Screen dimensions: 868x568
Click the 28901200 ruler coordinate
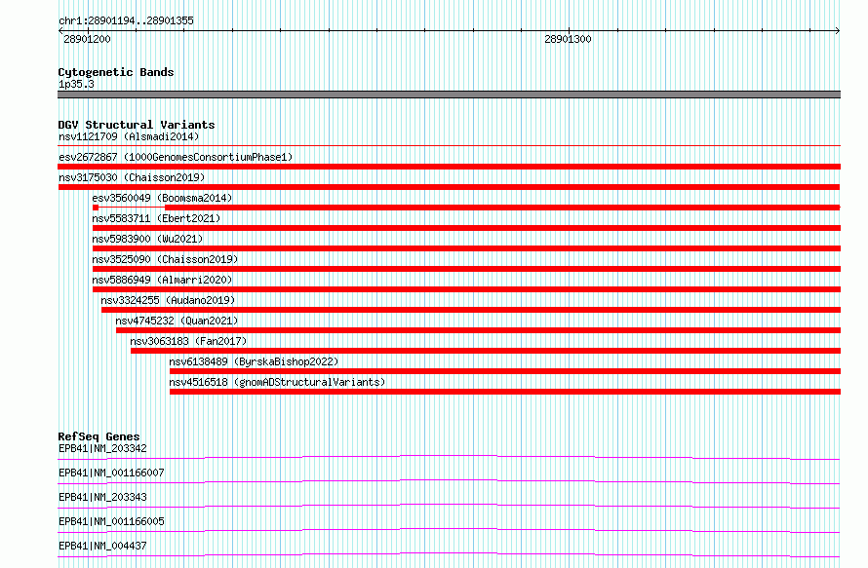(87, 39)
